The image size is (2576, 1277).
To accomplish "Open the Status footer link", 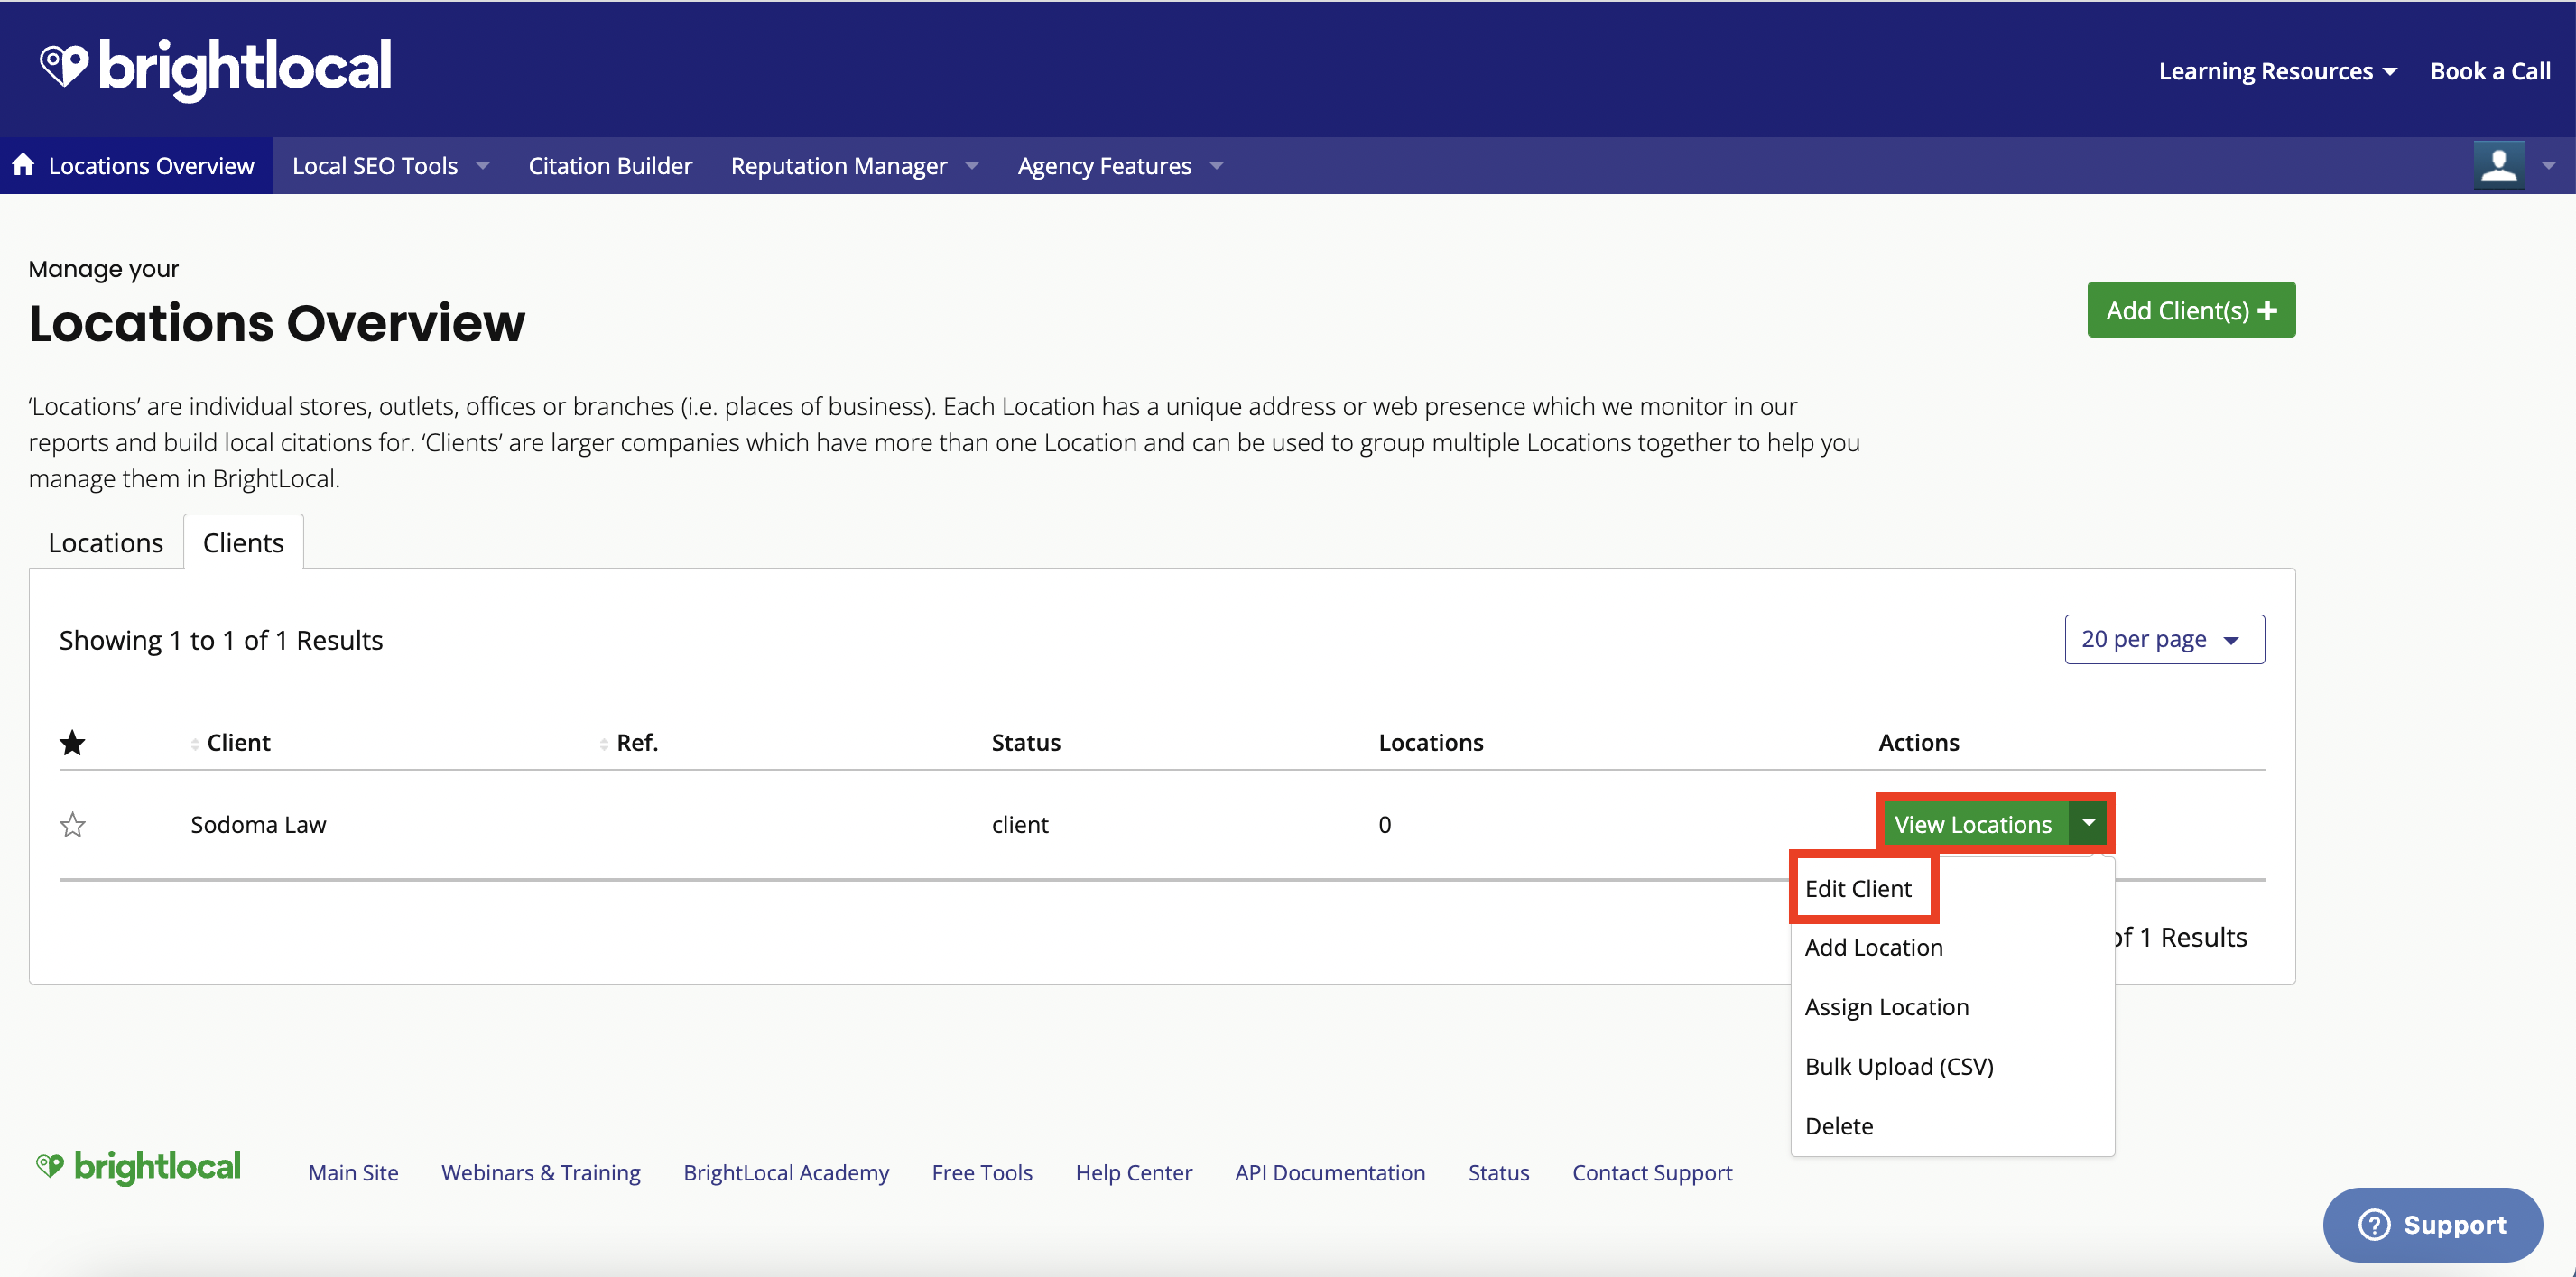I will click(x=1498, y=1172).
